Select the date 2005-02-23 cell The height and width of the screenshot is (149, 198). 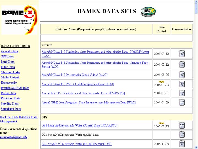click(x=161, y=125)
